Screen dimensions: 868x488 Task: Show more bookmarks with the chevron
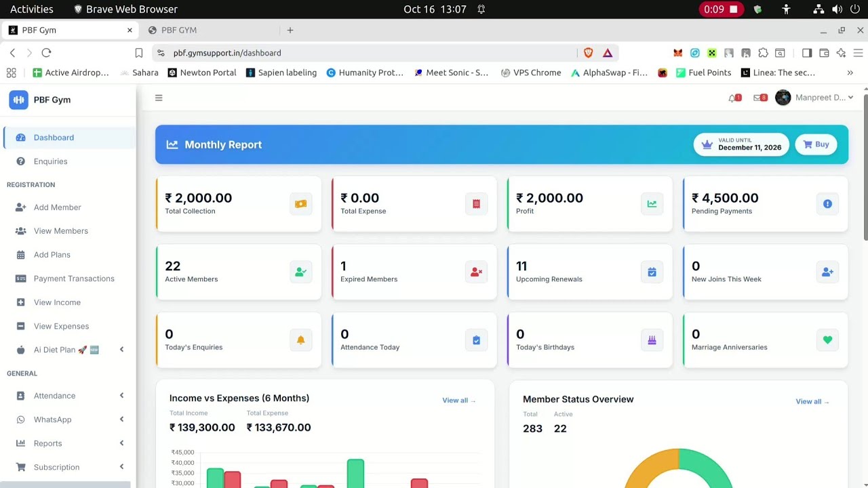coord(850,73)
